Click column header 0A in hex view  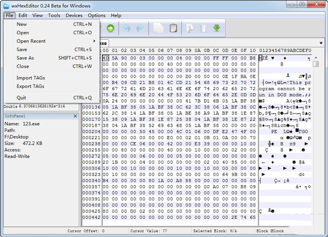click(197, 50)
